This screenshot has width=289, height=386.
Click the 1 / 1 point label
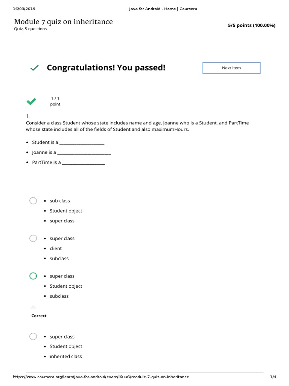[x=55, y=101]
